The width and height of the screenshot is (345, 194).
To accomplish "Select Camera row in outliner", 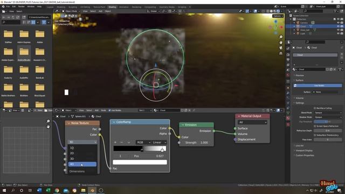I will click(315, 23).
